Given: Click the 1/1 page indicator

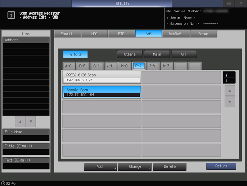Looking at the screenshot, I should pyautogui.click(x=229, y=78).
